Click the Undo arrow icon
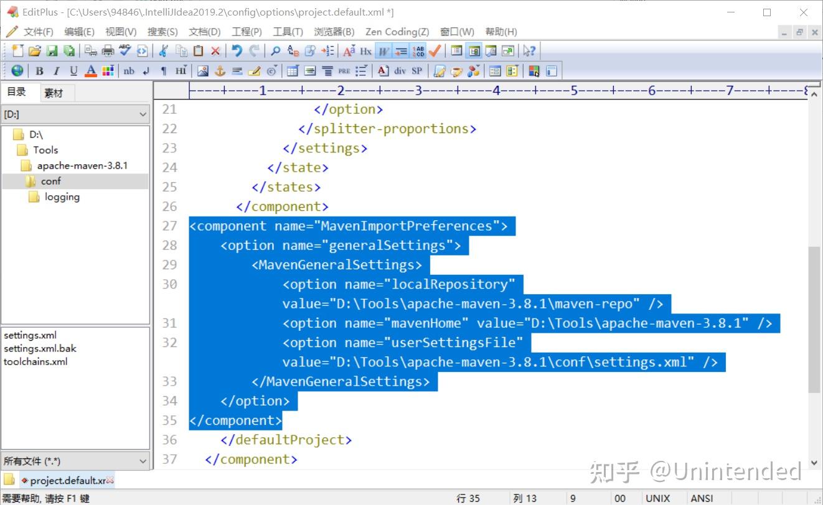This screenshot has width=823, height=505. (x=237, y=51)
